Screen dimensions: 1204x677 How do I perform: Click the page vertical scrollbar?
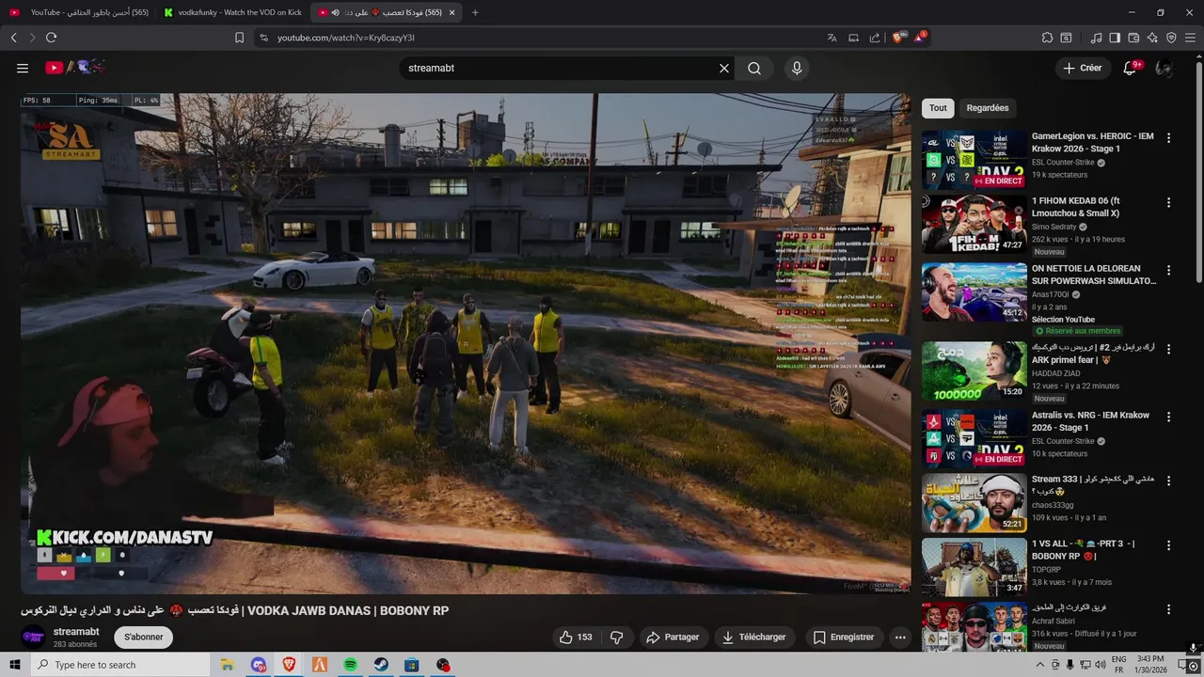coord(1198,353)
